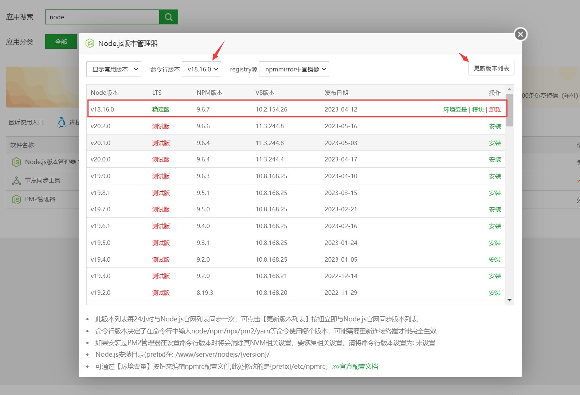Click the green search magnifier icon
Viewport: 580px width, 395px height.
pyautogui.click(x=168, y=17)
